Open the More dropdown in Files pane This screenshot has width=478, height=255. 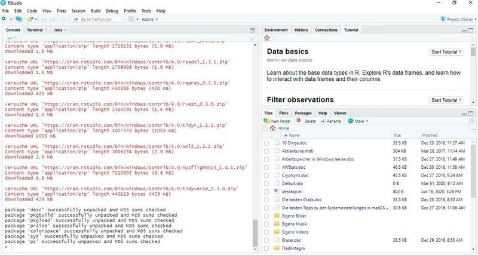[x=358, y=121]
